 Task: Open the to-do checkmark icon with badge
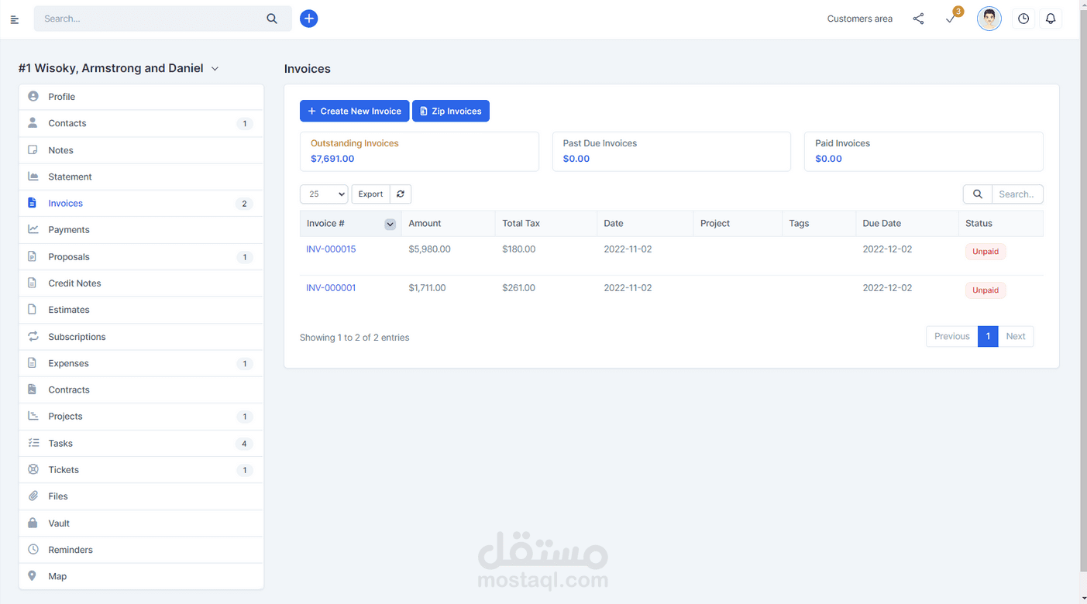coord(951,19)
